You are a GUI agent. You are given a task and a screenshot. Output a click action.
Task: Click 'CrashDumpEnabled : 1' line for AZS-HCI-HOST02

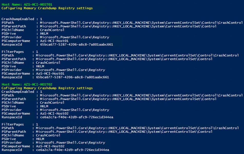(x=22, y=92)
